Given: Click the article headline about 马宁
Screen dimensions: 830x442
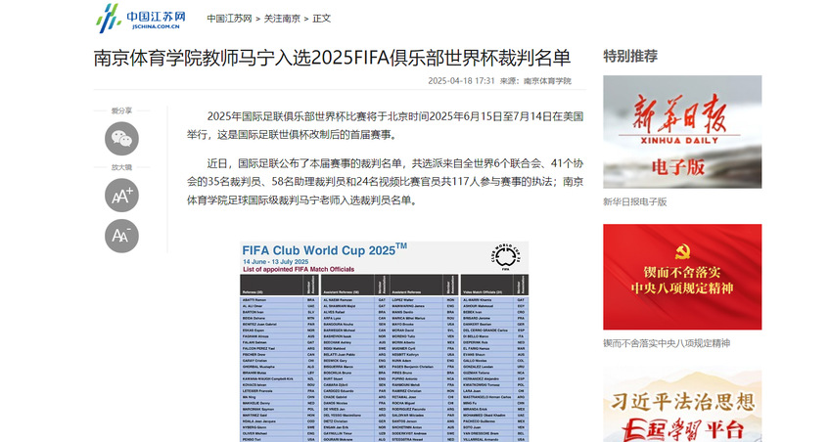Looking at the screenshot, I should pos(332,56).
